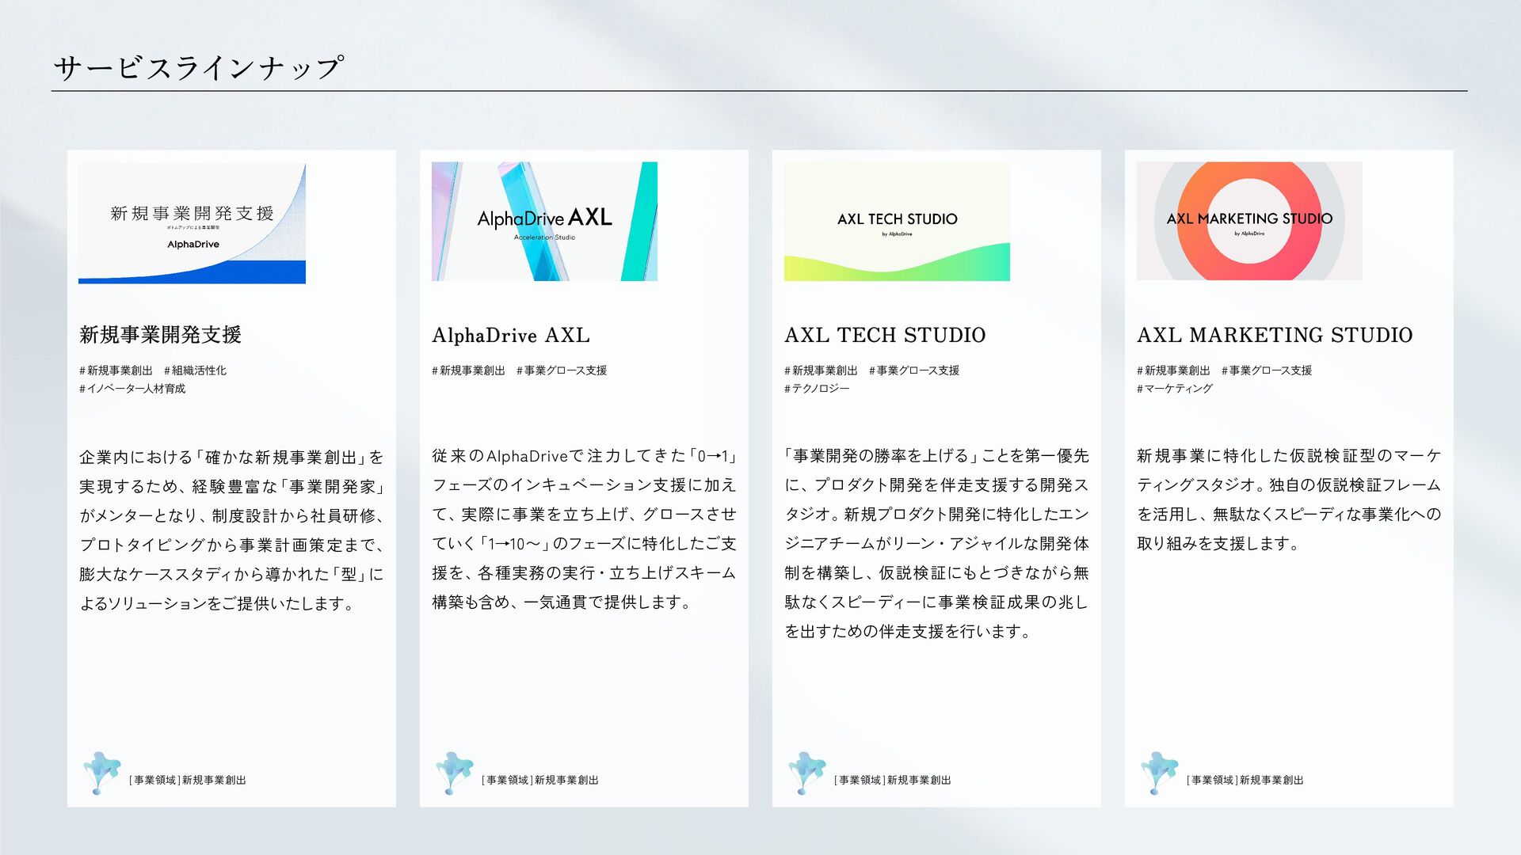Image resolution: width=1521 pixels, height=855 pixels.
Task: Select the #テクノロジー tag
Action: click(x=817, y=389)
